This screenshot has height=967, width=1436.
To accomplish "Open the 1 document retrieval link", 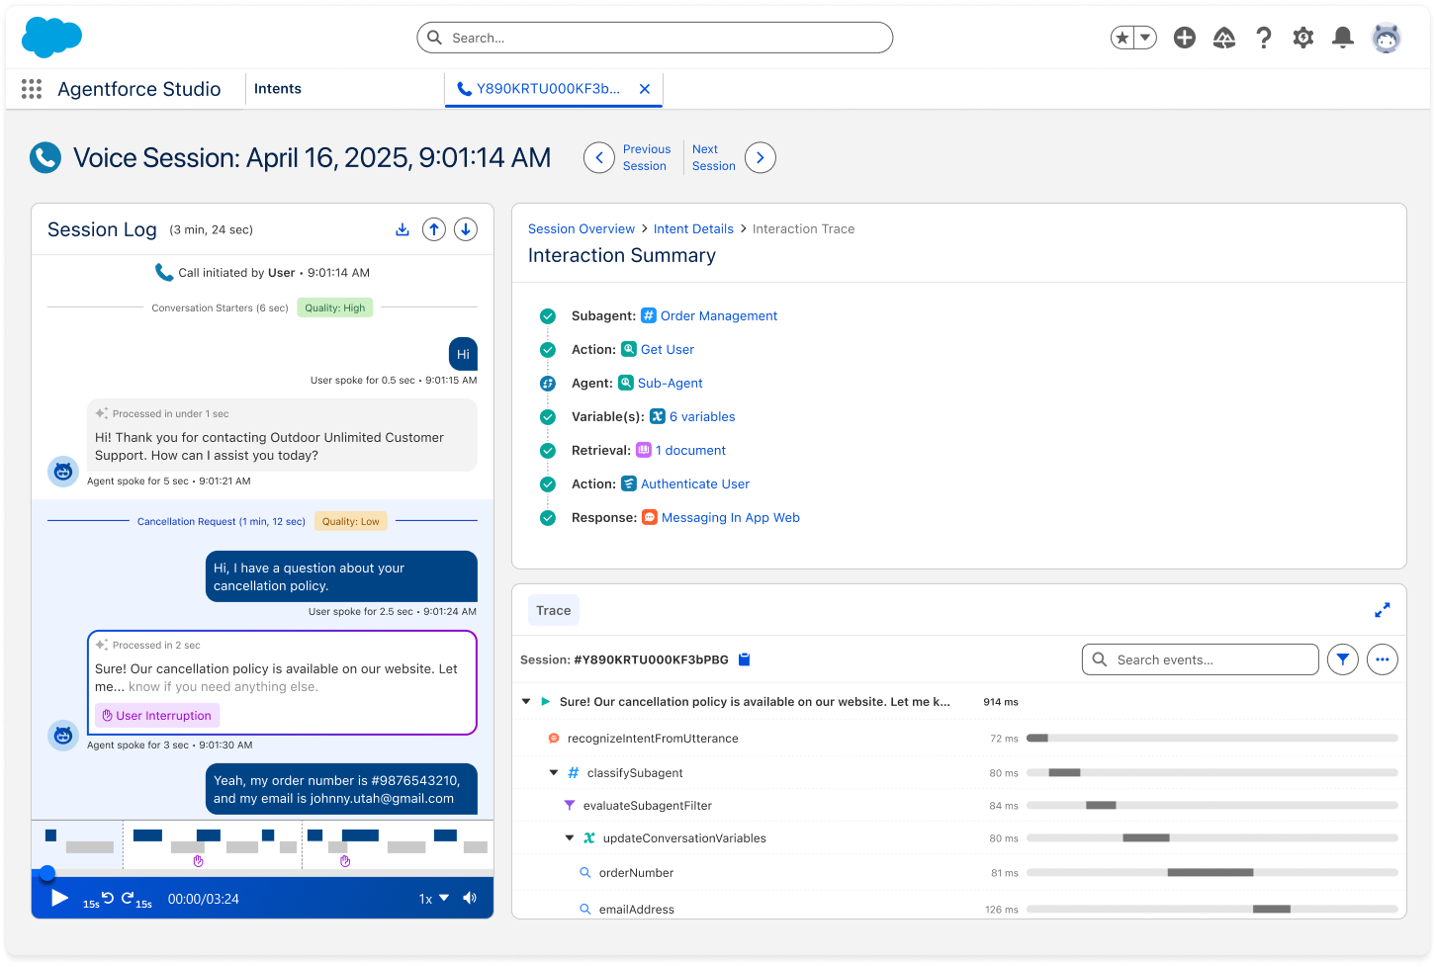I will point(690,451).
